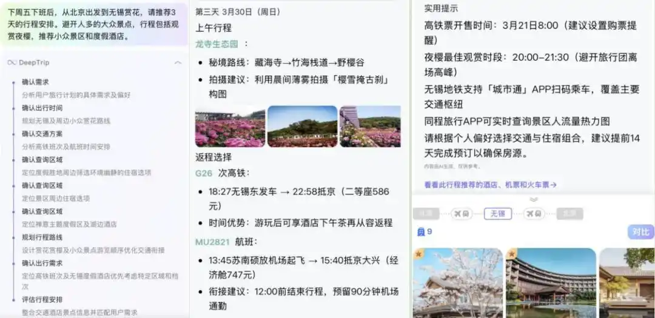Click the DeepTrip infinity logo icon
This screenshot has width=655, height=318.
[x=12, y=62]
